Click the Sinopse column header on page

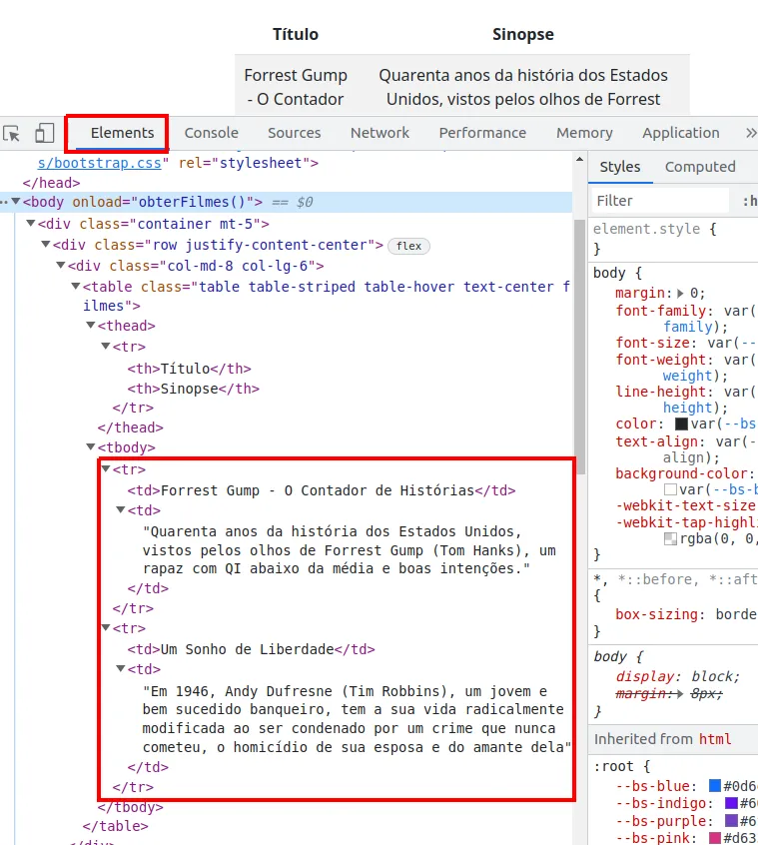tap(523, 35)
